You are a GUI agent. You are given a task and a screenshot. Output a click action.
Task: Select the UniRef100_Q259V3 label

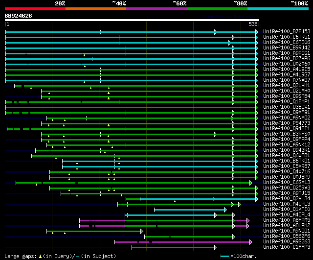click(287, 188)
